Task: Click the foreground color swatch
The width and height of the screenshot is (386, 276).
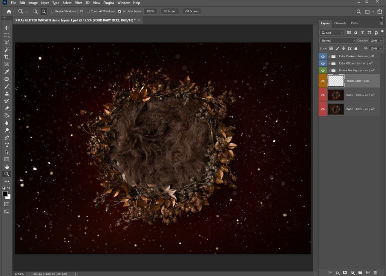Action: 5,193
